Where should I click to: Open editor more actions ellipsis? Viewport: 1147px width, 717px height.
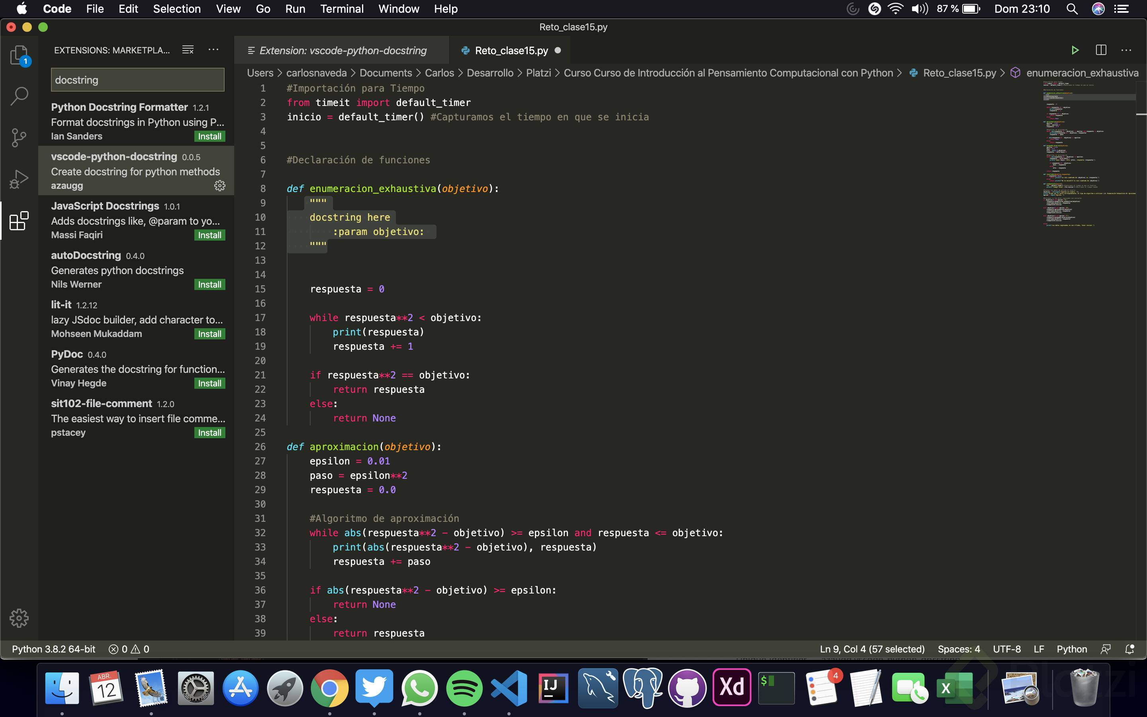[1126, 50]
